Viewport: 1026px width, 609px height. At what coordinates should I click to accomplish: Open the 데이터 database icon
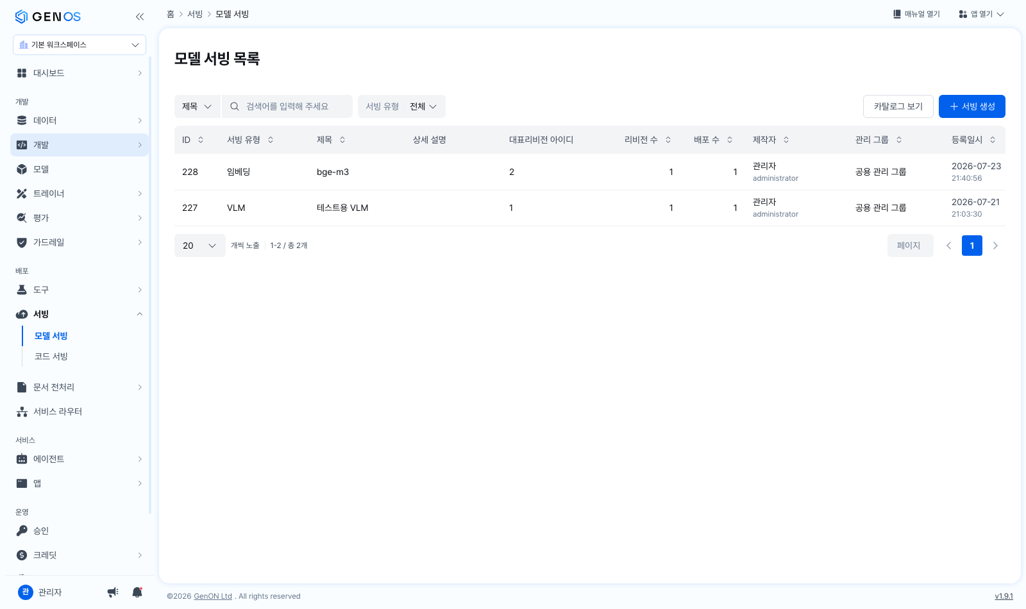[22, 121]
